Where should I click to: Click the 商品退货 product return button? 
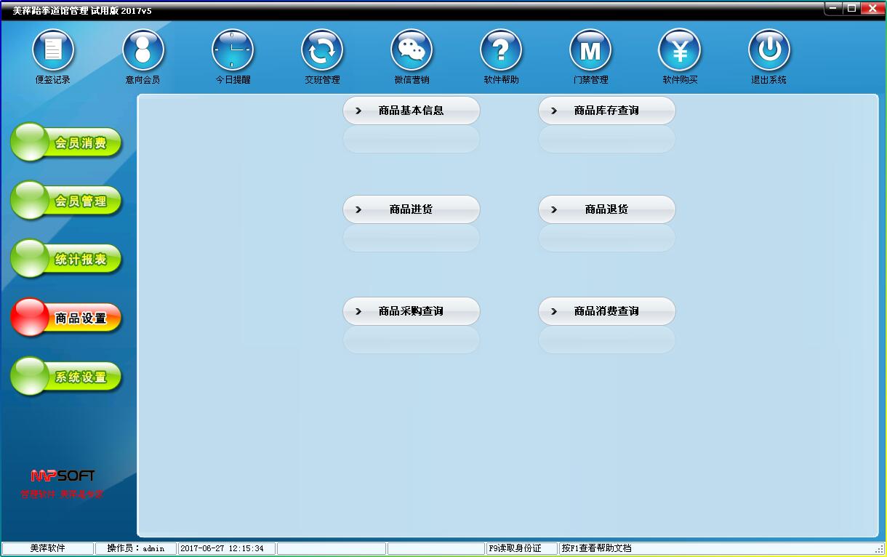click(x=606, y=209)
